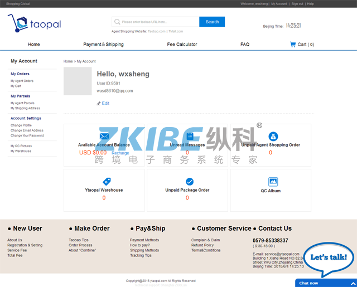Click the Ytaopal Warehouse tag icon
357x287 pixels.
107,182
